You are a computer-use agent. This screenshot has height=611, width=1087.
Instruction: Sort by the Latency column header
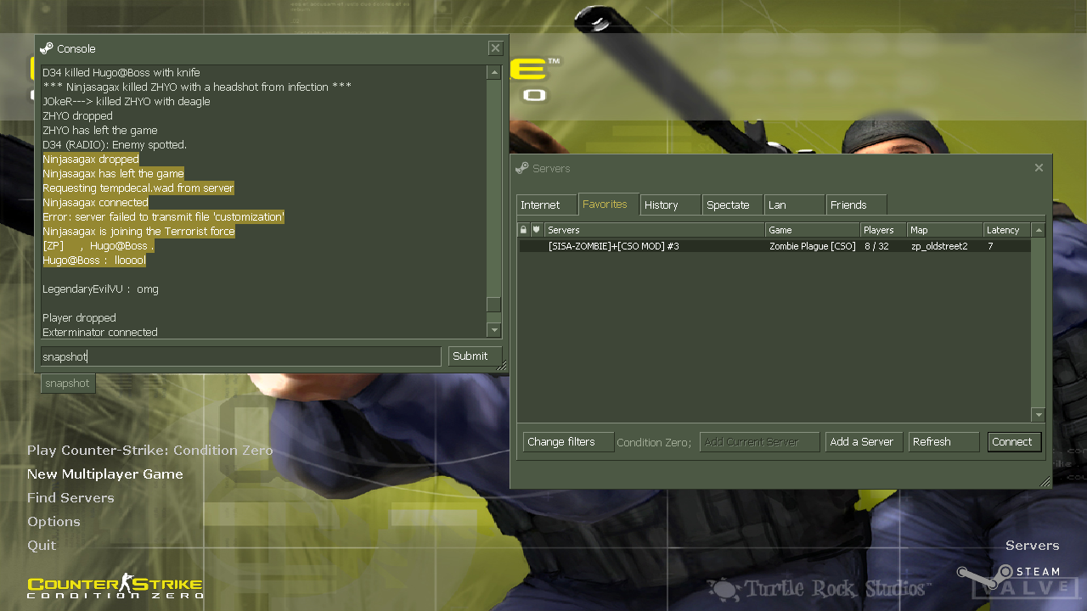[1007, 230]
